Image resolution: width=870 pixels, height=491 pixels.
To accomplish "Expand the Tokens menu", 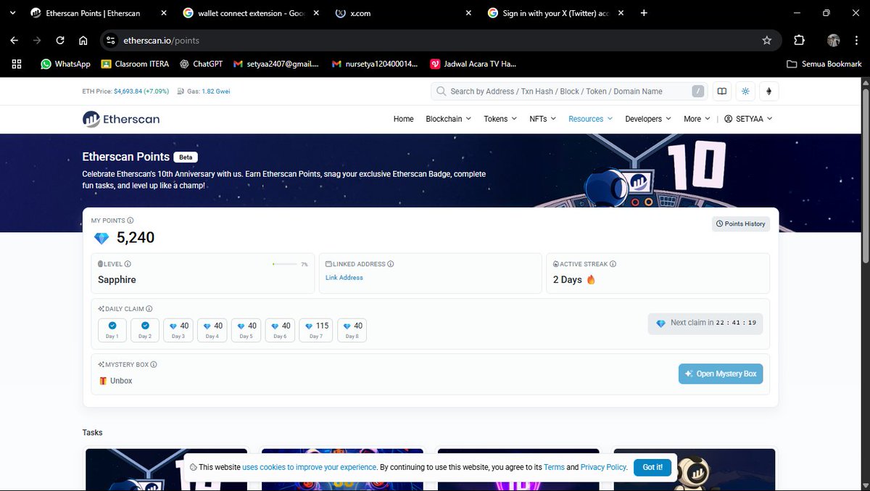I will coord(500,119).
